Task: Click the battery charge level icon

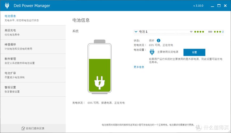Action: pos(210,32)
